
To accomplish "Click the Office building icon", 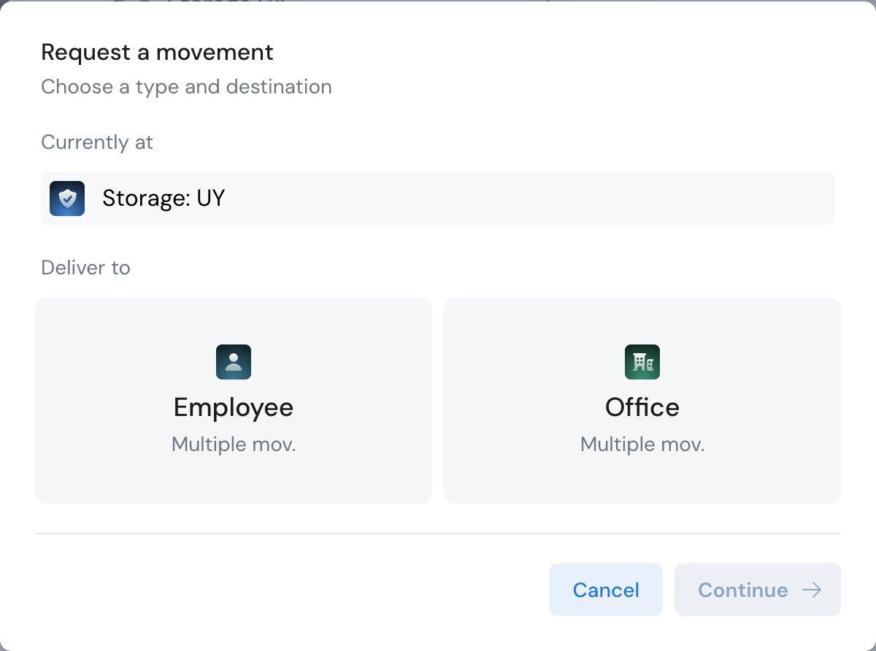I will click(x=642, y=362).
